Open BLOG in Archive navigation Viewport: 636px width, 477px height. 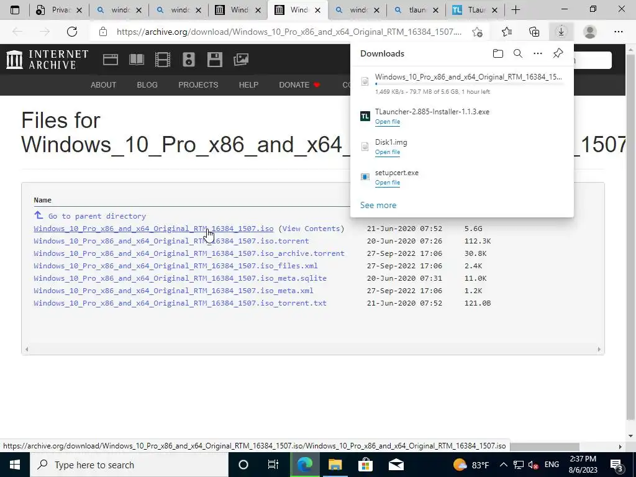point(147,84)
